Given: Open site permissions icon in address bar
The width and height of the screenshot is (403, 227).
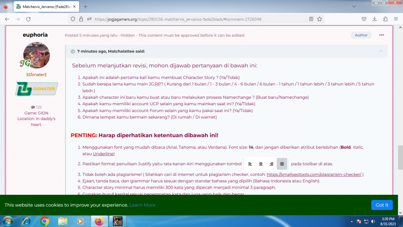Looking at the screenshot, I should point(89,19).
